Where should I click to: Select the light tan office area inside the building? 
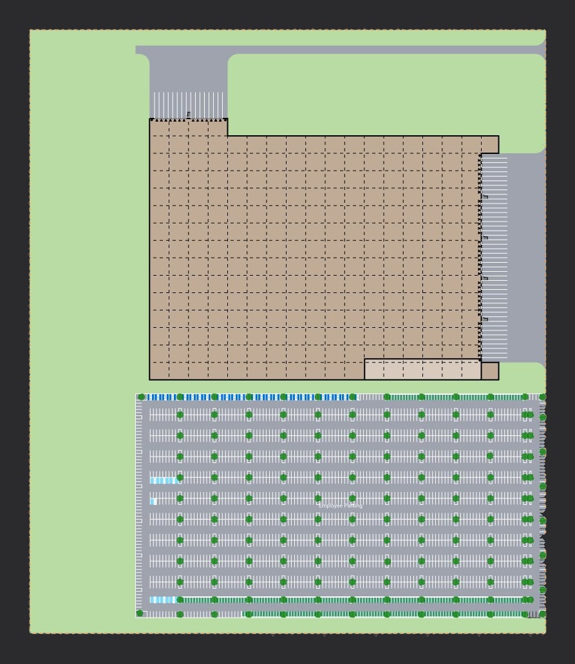pyautogui.click(x=422, y=369)
